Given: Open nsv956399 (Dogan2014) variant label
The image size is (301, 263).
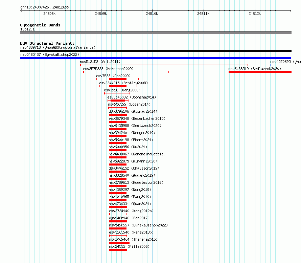Looking at the screenshot, I should [129, 104].
